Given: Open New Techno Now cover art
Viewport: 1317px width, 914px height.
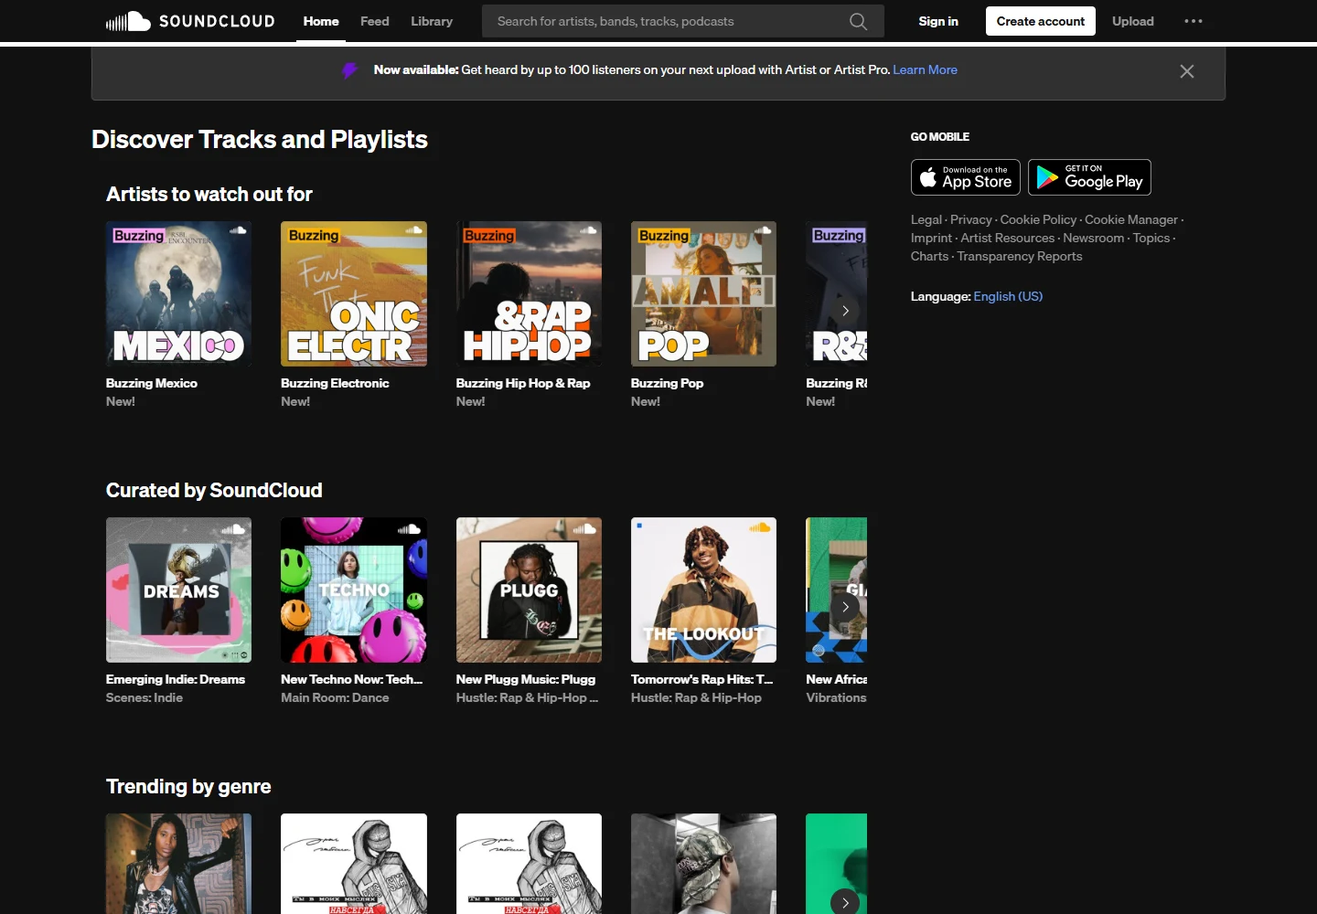Looking at the screenshot, I should [x=354, y=590].
